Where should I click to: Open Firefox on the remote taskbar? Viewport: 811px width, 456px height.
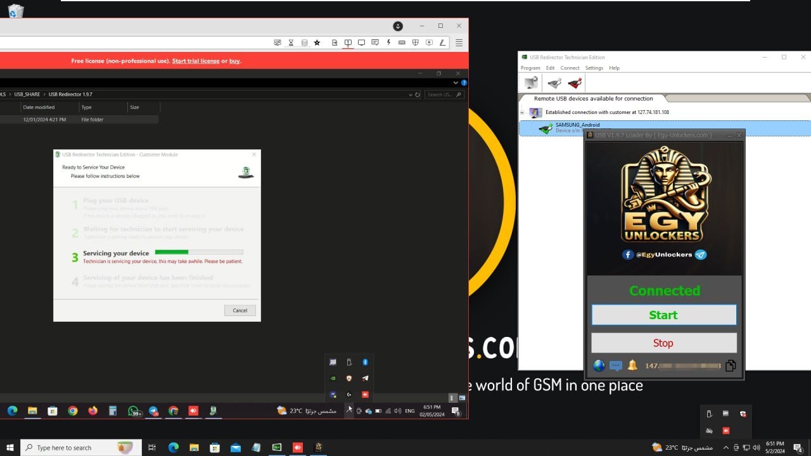[93, 411]
